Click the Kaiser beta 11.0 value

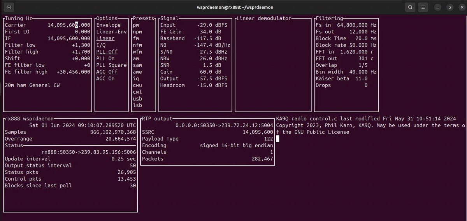click(361, 78)
